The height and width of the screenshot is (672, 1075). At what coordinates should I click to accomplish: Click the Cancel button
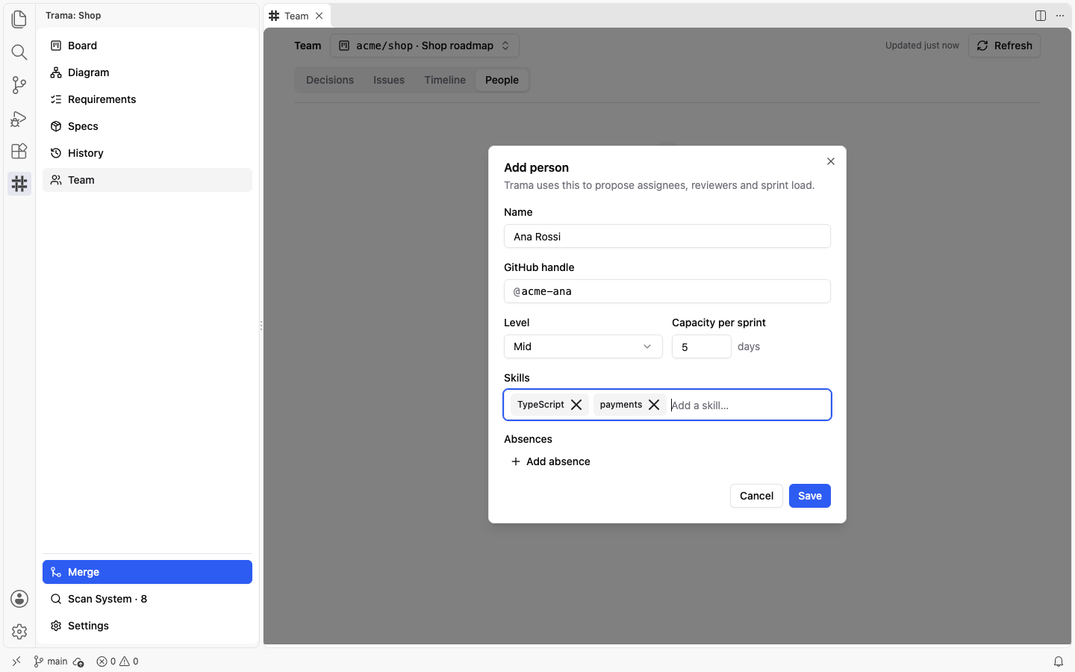[756, 496]
